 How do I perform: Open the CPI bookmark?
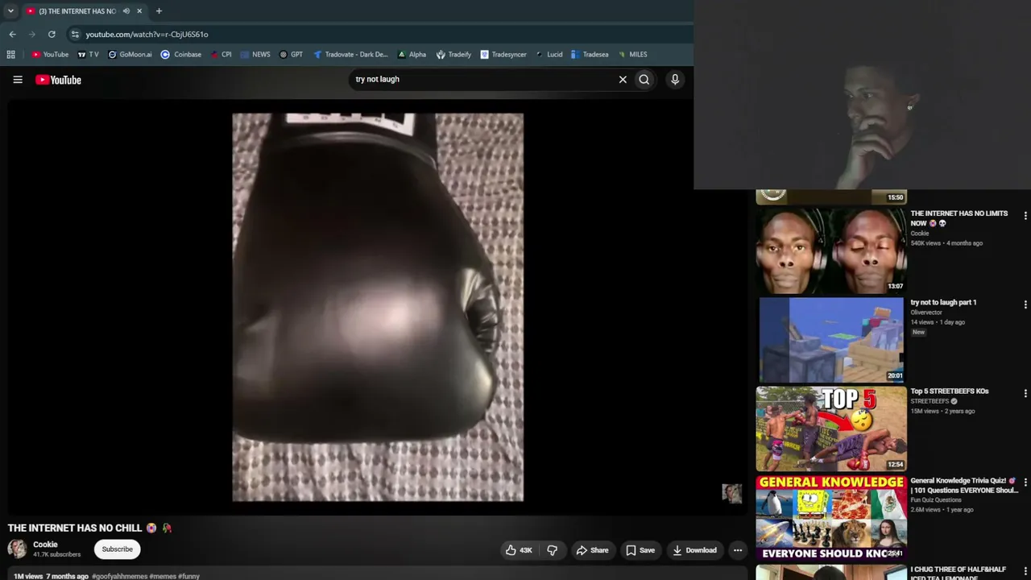[x=221, y=55]
